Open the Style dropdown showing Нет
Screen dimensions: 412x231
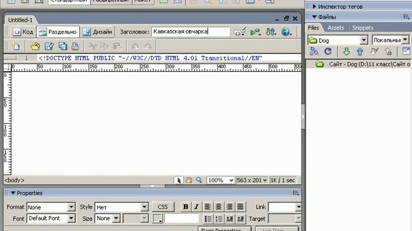point(122,207)
